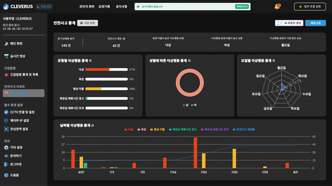This screenshot has width=332, height=186.
Task: Click the CLEVERUS logo icon
Action: (6, 7)
